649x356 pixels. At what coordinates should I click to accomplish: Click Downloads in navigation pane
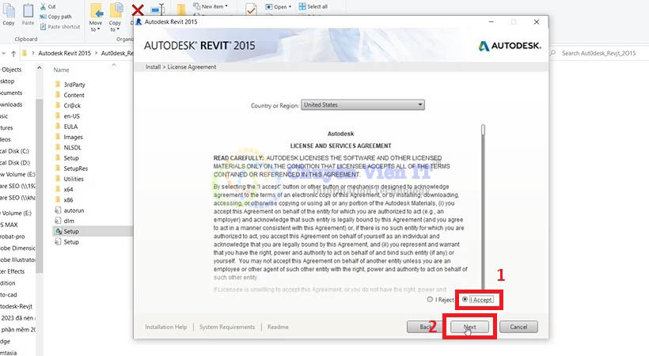point(11,104)
